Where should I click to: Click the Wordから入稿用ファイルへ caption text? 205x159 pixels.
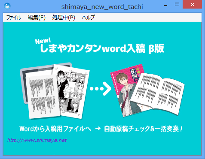[55, 129]
